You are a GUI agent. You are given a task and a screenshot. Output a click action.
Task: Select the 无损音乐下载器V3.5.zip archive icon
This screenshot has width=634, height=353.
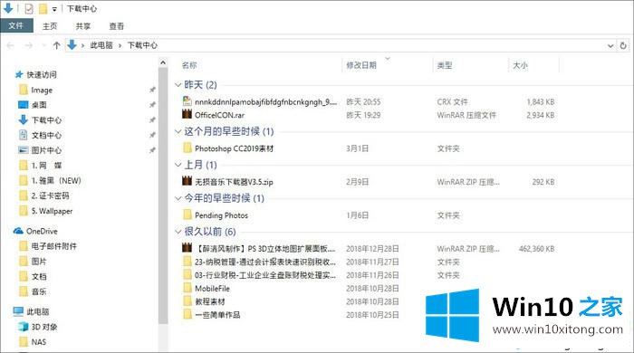187,181
